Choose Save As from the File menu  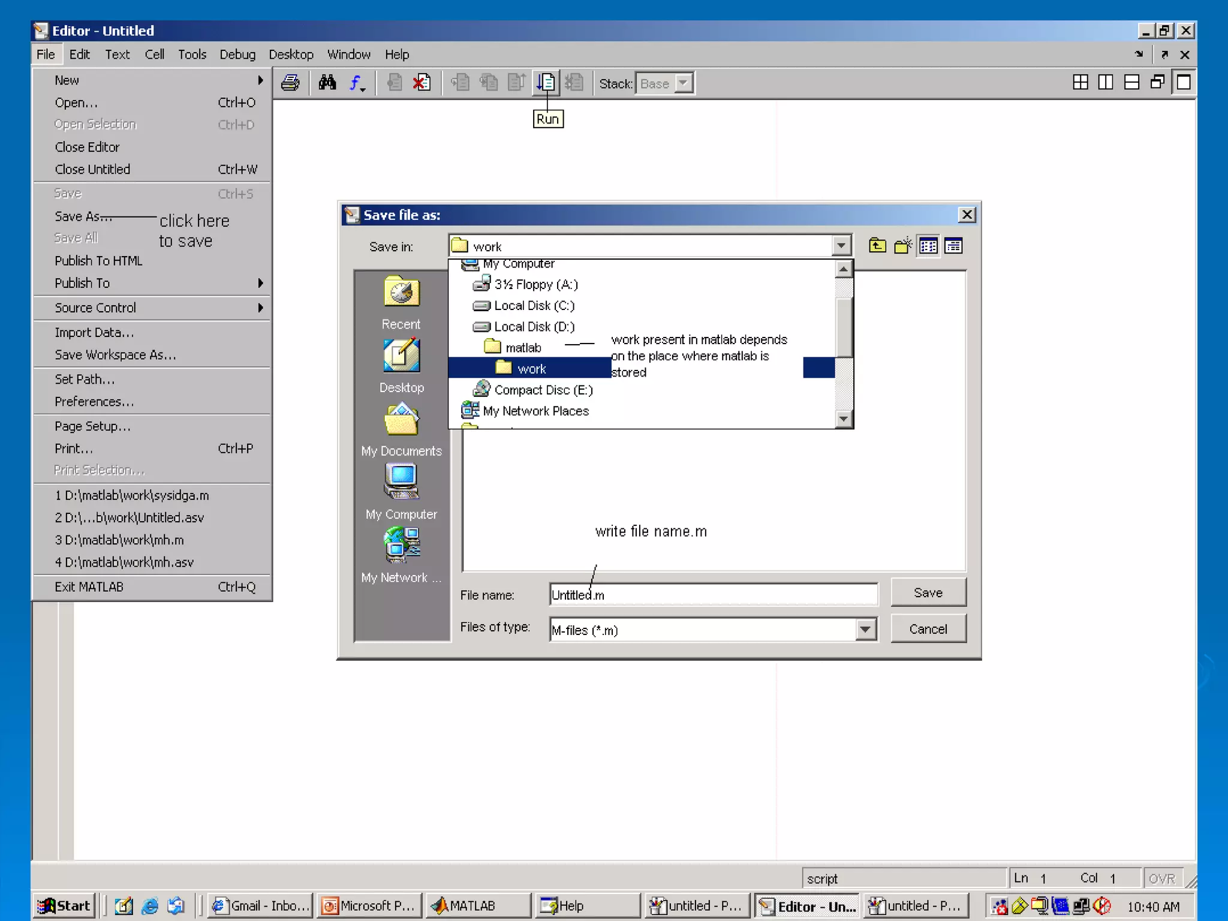click(83, 216)
